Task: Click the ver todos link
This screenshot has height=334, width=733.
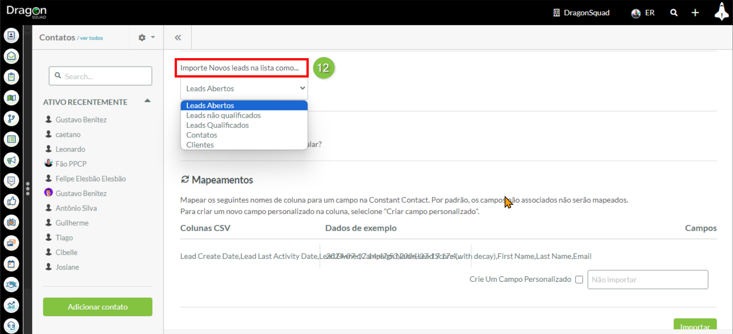Action: click(x=92, y=38)
